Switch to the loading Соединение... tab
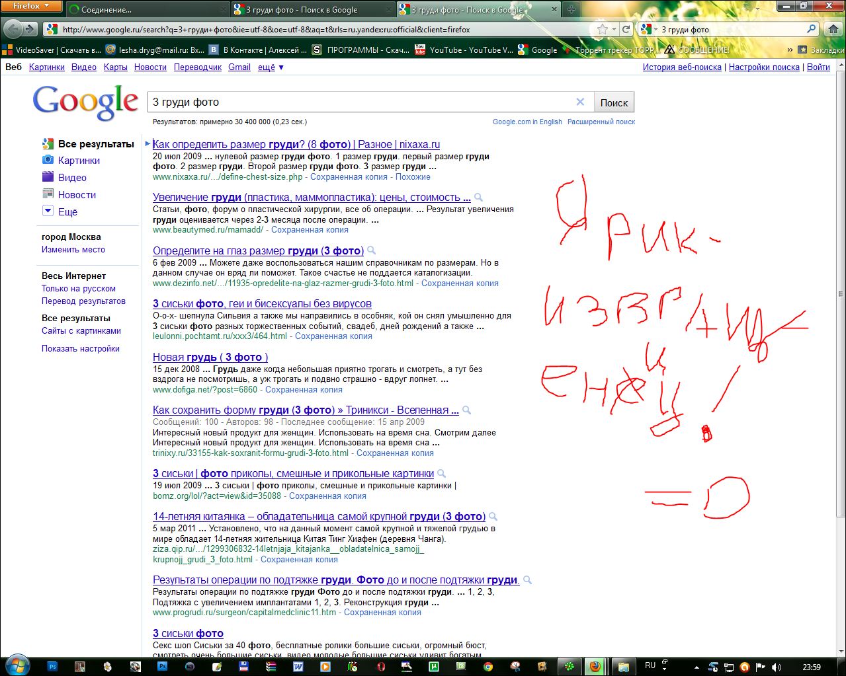846x676 pixels. (x=146, y=9)
